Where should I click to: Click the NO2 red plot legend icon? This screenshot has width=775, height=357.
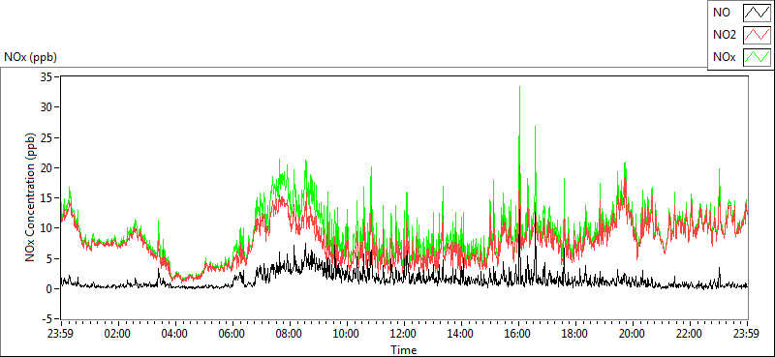(757, 35)
